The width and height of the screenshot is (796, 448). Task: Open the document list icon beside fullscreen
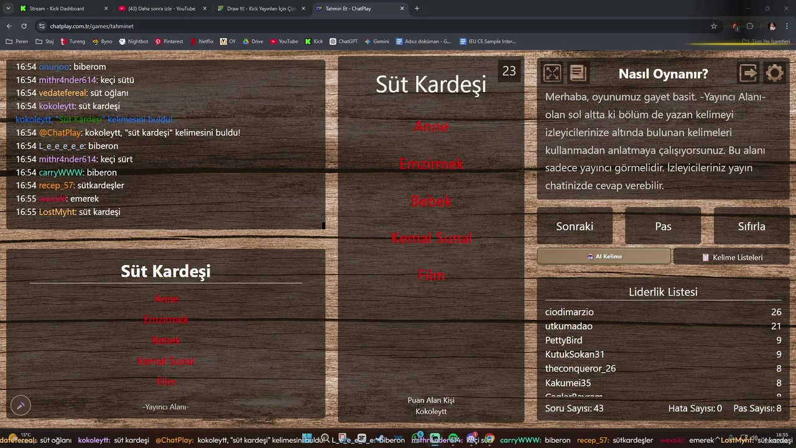click(x=578, y=73)
